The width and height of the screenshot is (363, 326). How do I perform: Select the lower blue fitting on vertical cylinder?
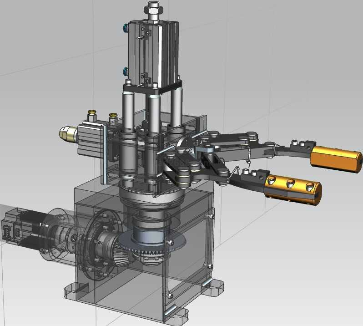click(x=126, y=71)
